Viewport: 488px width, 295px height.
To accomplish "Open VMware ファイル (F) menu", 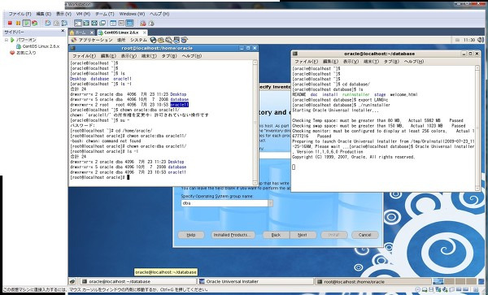I will click(20, 14).
